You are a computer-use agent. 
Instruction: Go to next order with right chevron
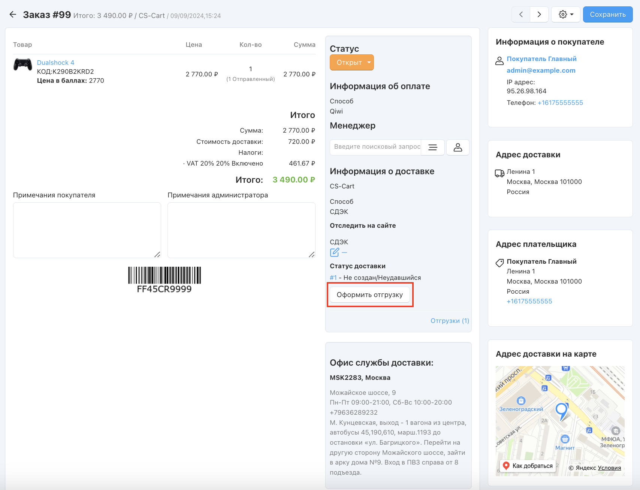(x=539, y=15)
